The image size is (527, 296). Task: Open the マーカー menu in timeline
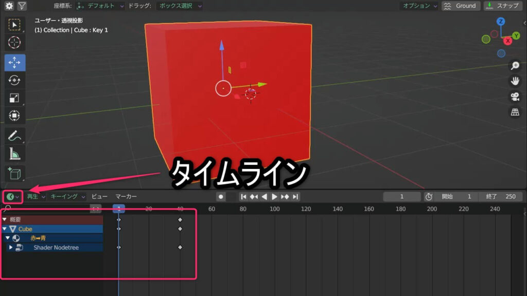point(126,197)
